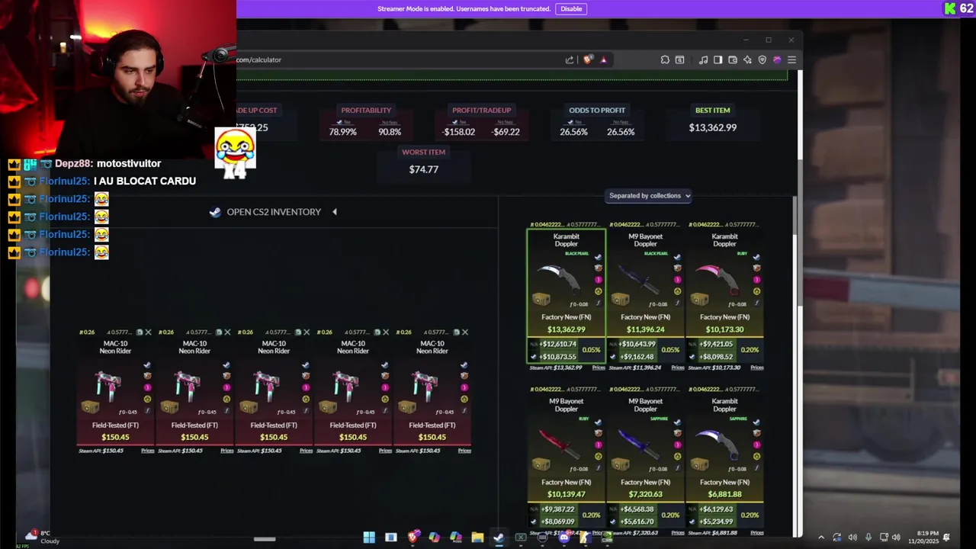Screen dimensions: 976x549
Task: Open Prices link under Karambit Doppler Black Pearl
Action: 599,368
